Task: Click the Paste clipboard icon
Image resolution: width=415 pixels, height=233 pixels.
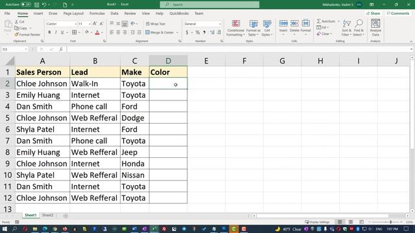Action: pyautogui.click(x=8, y=24)
